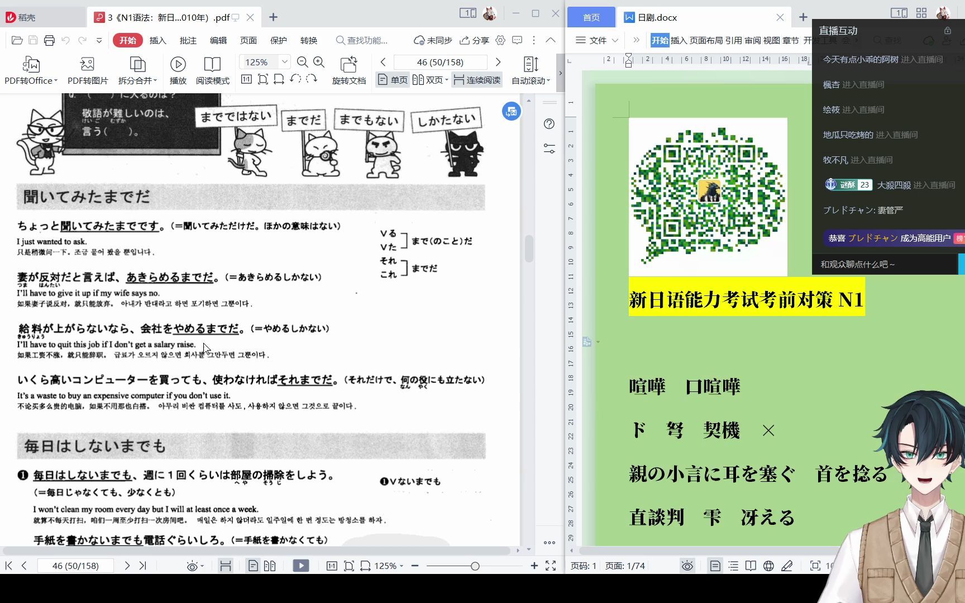Screen dimensions: 965x603
Task: Open 页面布局 tab in Writer
Action: [x=706, y=40]
